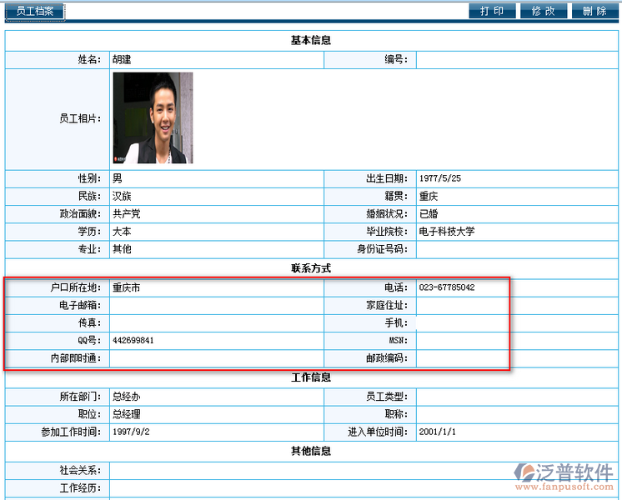622x500 pixels.
Task: Click the 进入单位时间 label
Action: click(x=378, y=432)
